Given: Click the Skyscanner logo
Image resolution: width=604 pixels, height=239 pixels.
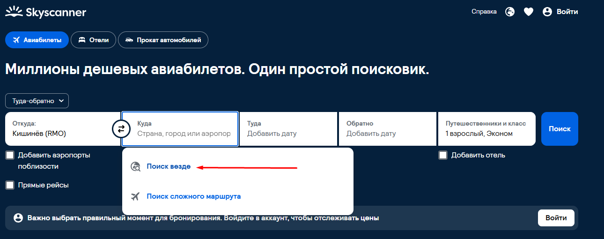Looking at the screenshot, I should point(45,12).
